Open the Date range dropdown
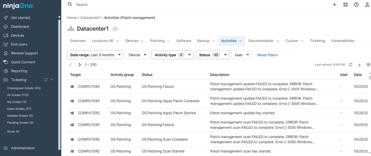The height and width of the screenshot is (156, 371). pos(95,55)
